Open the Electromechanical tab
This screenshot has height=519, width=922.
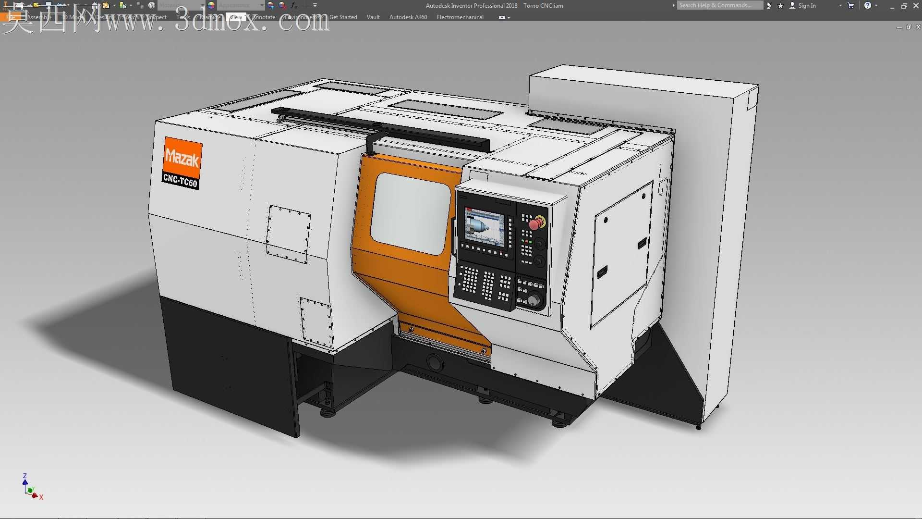tap(460, 17)
